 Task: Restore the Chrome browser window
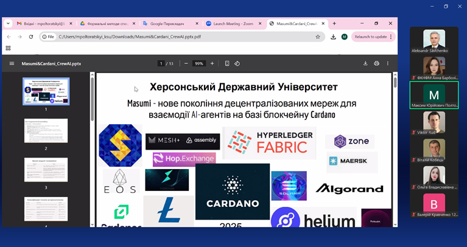coord(376,24)
